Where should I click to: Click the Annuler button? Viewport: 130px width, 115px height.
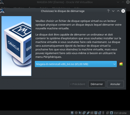(115, 84)
